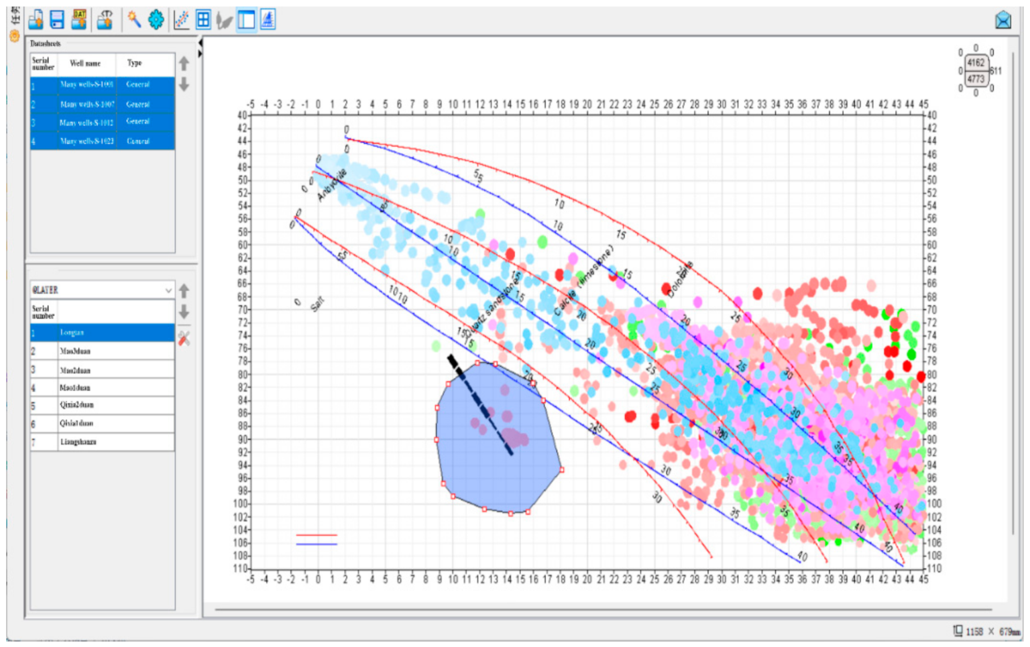1030x647 pixels.
Task: Toggle the side panel layout button
Action: 247,20
